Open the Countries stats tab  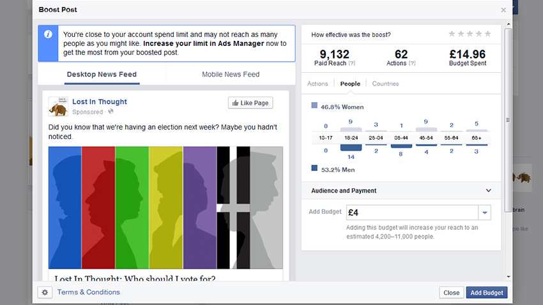pos(385,84)
